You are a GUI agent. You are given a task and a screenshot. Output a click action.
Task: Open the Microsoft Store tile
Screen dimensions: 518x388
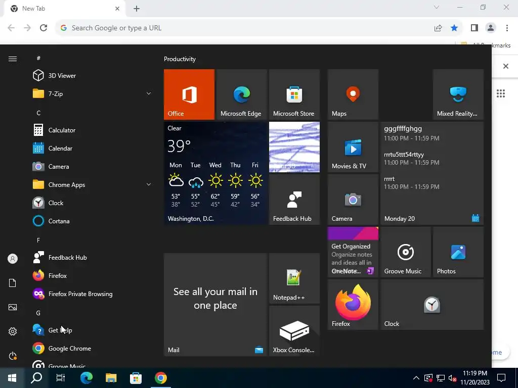[x=294, y=94]
